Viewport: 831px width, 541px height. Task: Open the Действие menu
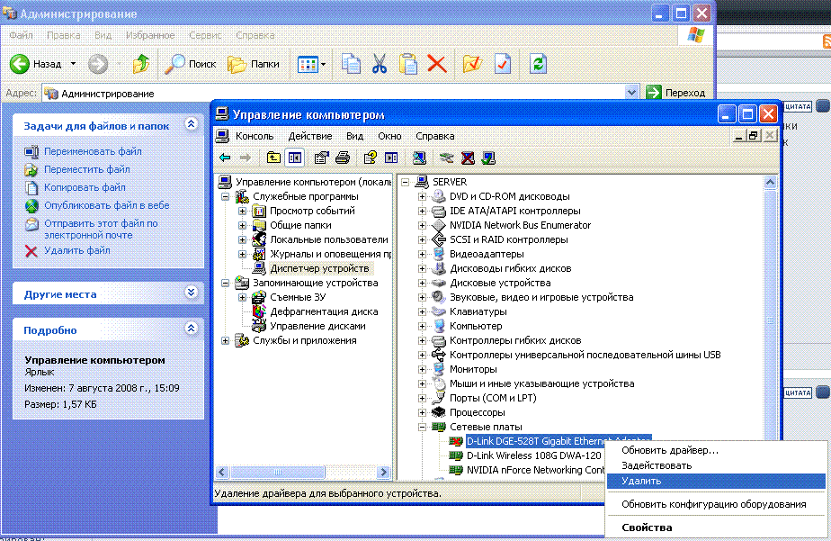[x=310, y=136]
